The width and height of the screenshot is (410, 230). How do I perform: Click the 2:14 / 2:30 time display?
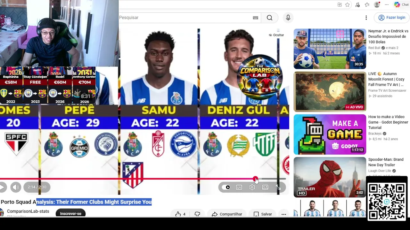[37, 187]
